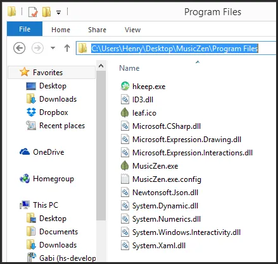Select Microsoft.Expression.Interactions.dll file

pos(193,153)
